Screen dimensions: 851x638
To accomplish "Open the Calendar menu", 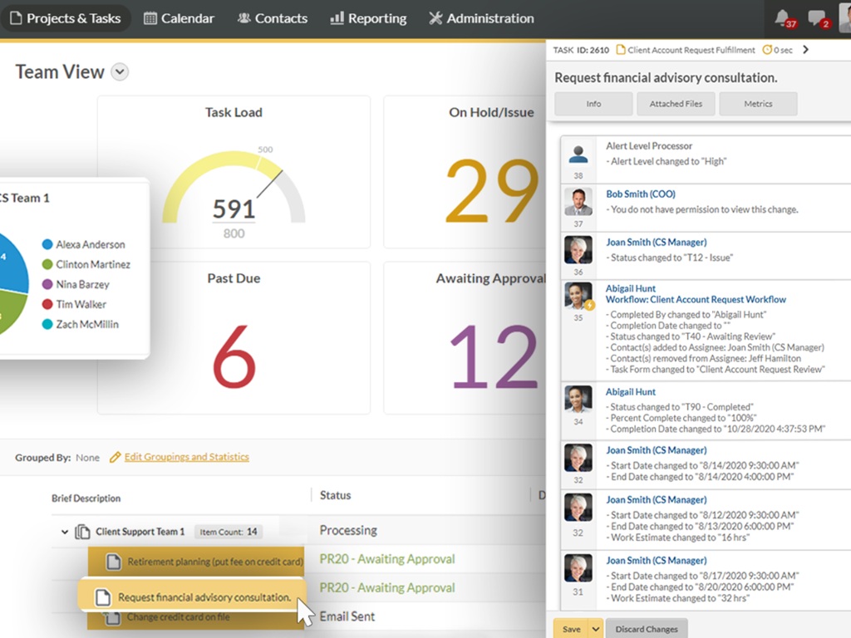I will click(179, 18).
